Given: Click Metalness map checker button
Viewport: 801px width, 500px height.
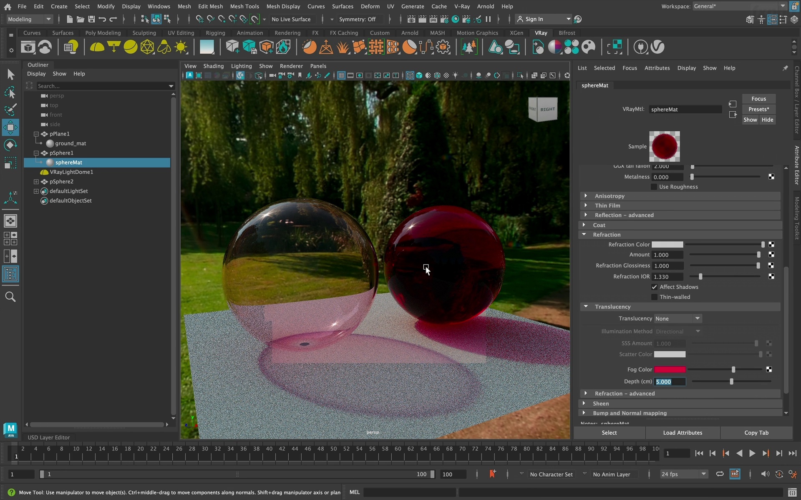Looking at the screenshot, I should tap(771, 177).
